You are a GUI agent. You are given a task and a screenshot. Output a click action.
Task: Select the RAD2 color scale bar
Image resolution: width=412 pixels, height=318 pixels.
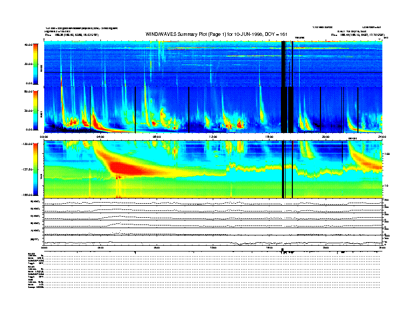[35, 64]
